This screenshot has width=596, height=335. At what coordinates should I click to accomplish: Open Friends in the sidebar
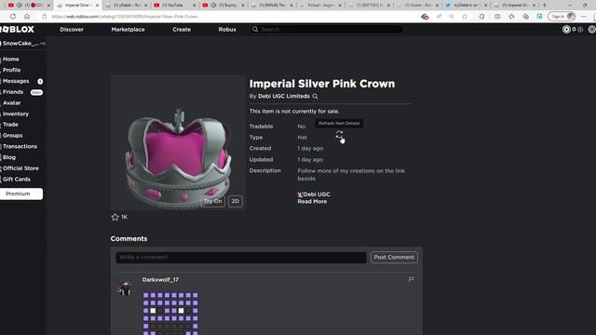tap(13, 92)
